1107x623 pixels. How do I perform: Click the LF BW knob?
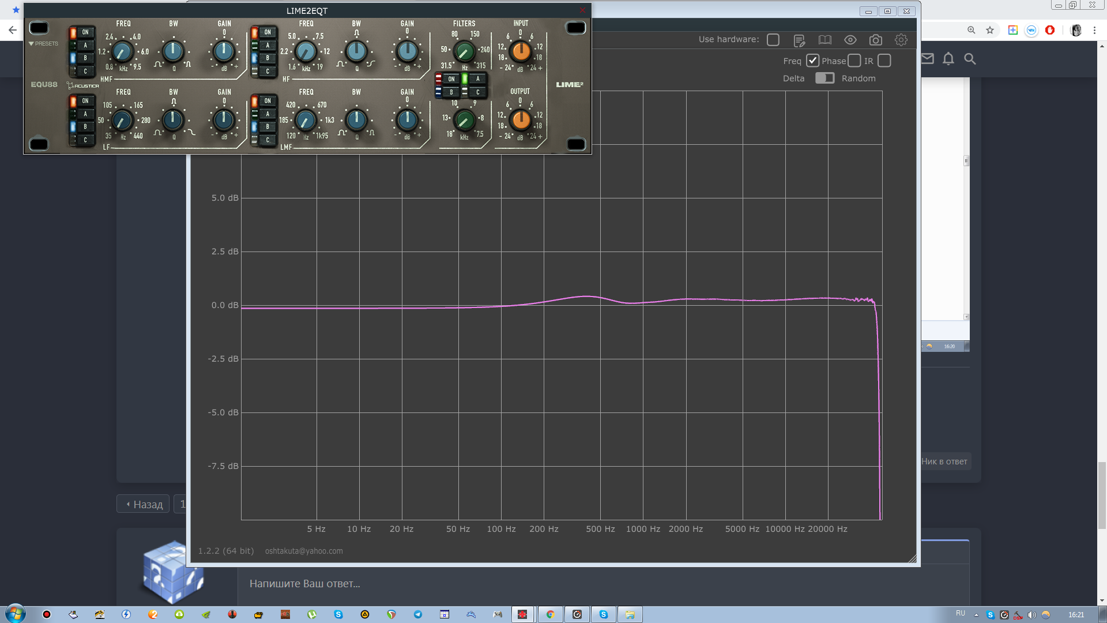173,120
